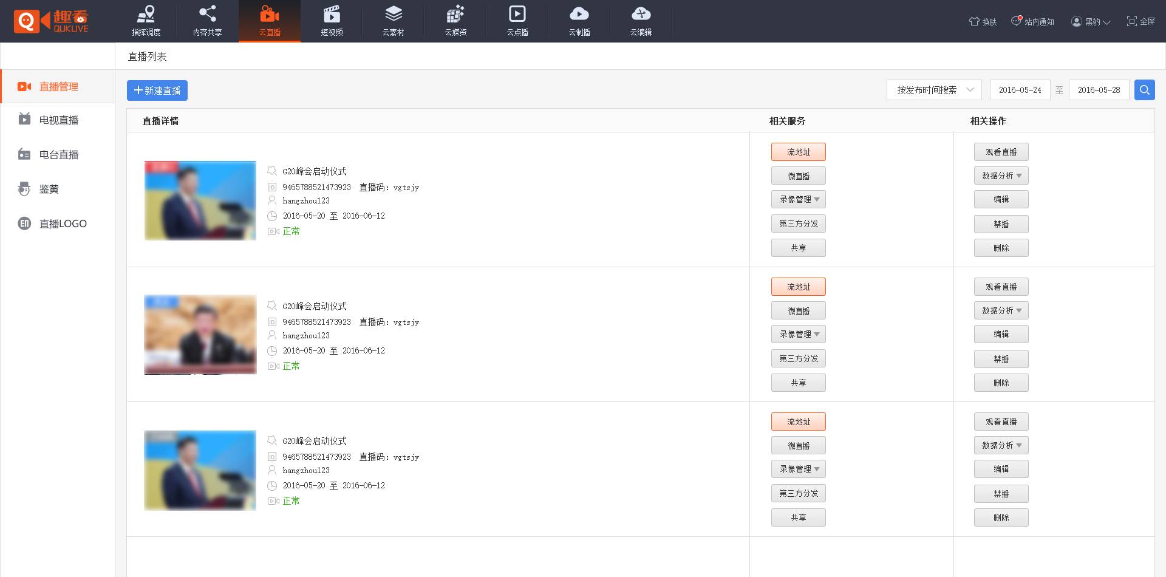
Task: Open the 云媒资 module
Action: click(455, 21)
